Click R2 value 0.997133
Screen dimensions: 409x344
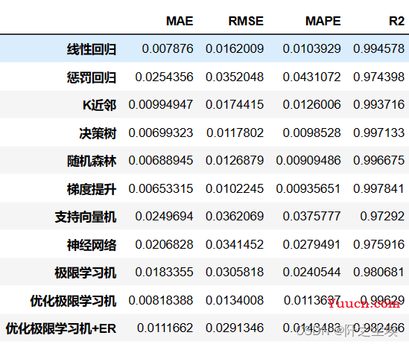tap(378, 133)
